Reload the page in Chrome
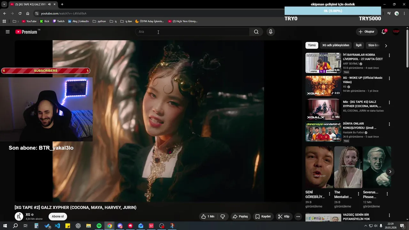Image resolution: width=409 pixels, height=230 pixels. pos(20,13)
